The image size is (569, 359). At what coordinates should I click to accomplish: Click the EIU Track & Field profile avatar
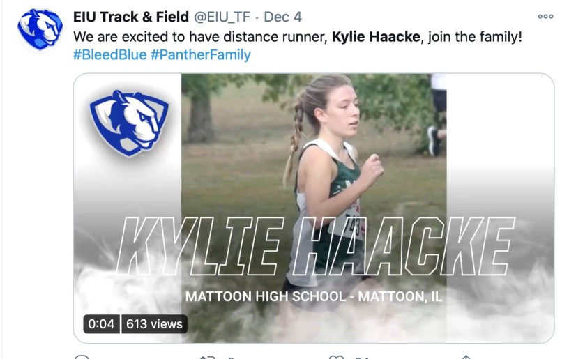click(40, 31)
